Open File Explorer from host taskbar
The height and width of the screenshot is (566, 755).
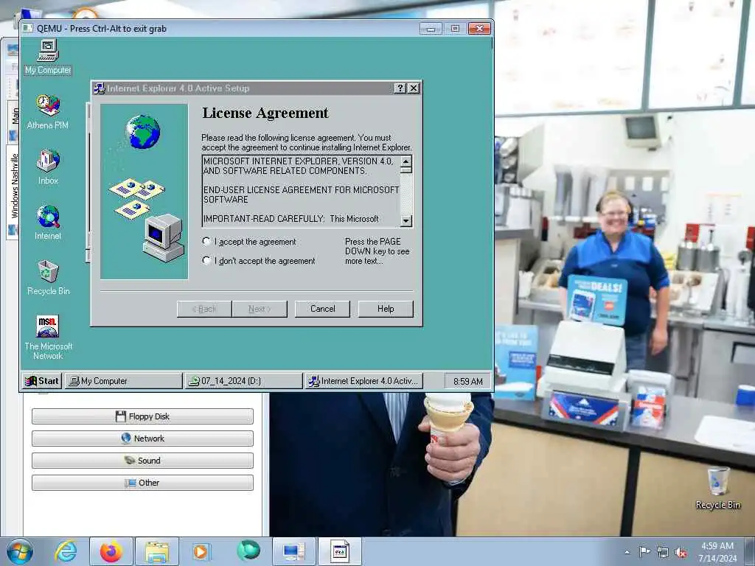pos(157,551)
